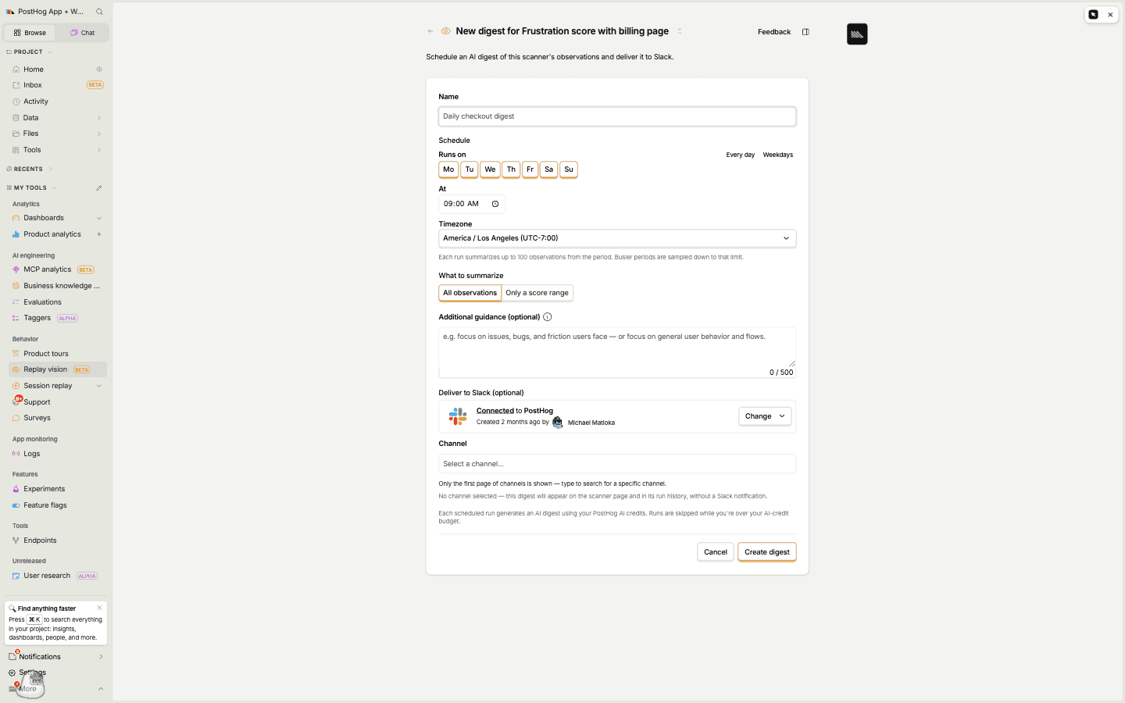Open PostHog App project switcher
The width and height of the screenshot is (1125, 703).
click(45, 12)
